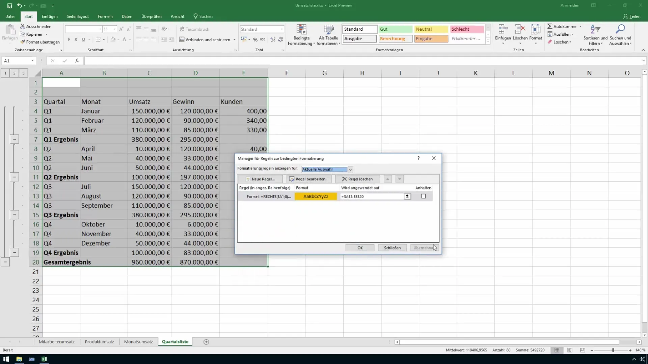
Task: Collapse the Gesamtergebnis outline group
Action: tap(5, 262)
